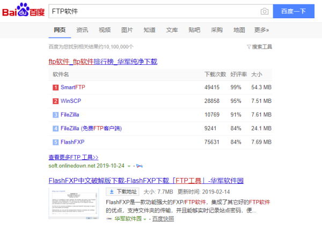The height and width of the screenshot is (229, 322).
Task: Expand dropdown arrow after soft.onlinedown.net date
Action: coord(129,166)
